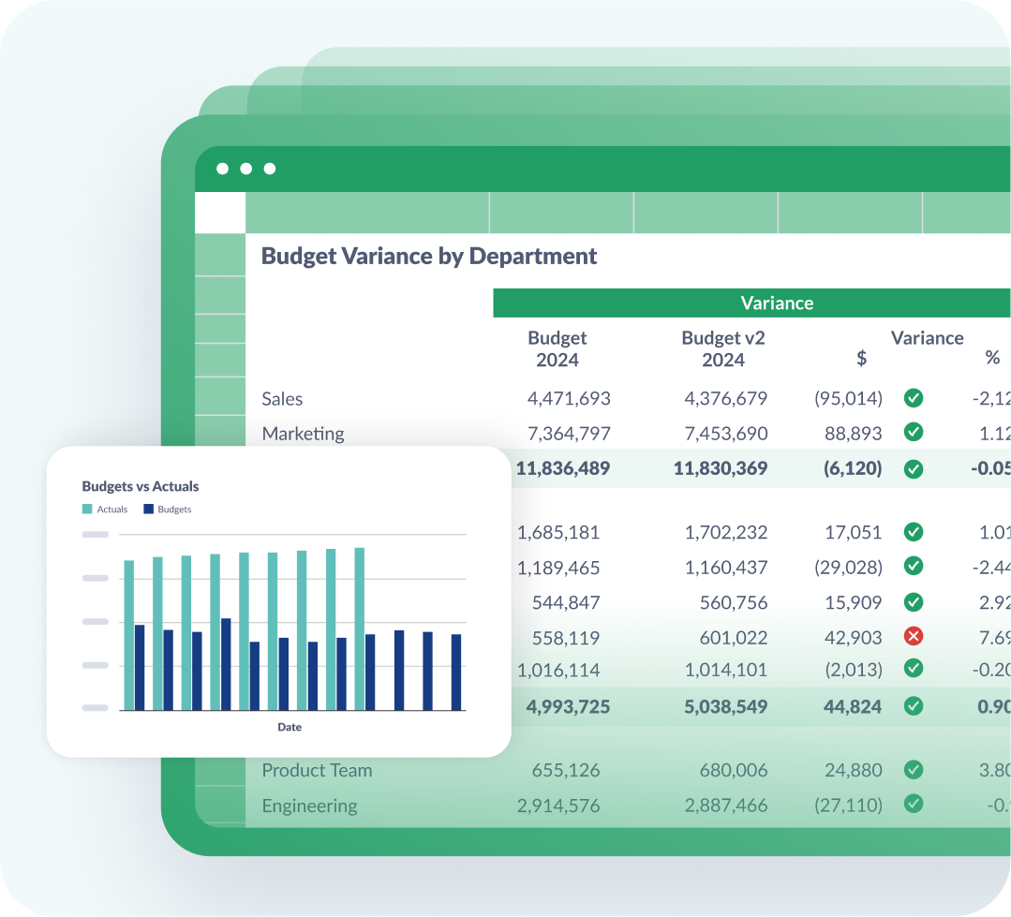
Task: Select the green Variance header band
Action: [751, 303]
